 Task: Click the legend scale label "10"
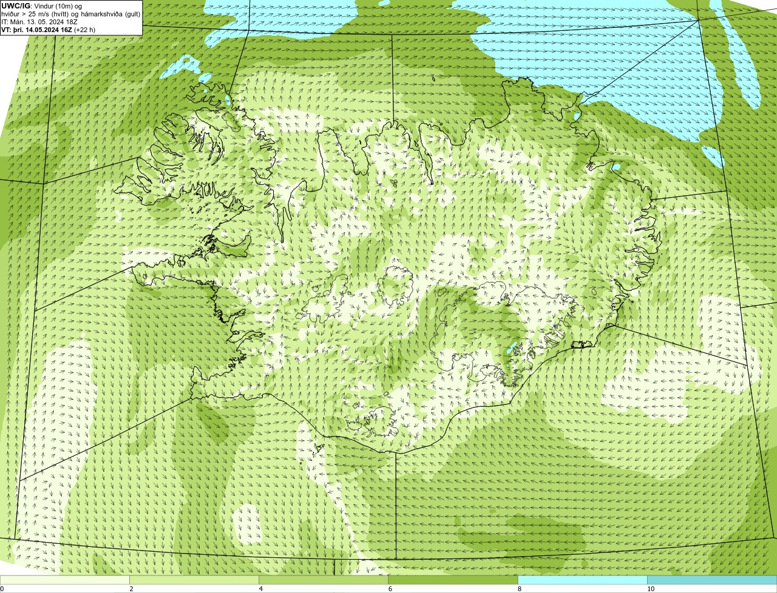650,589
